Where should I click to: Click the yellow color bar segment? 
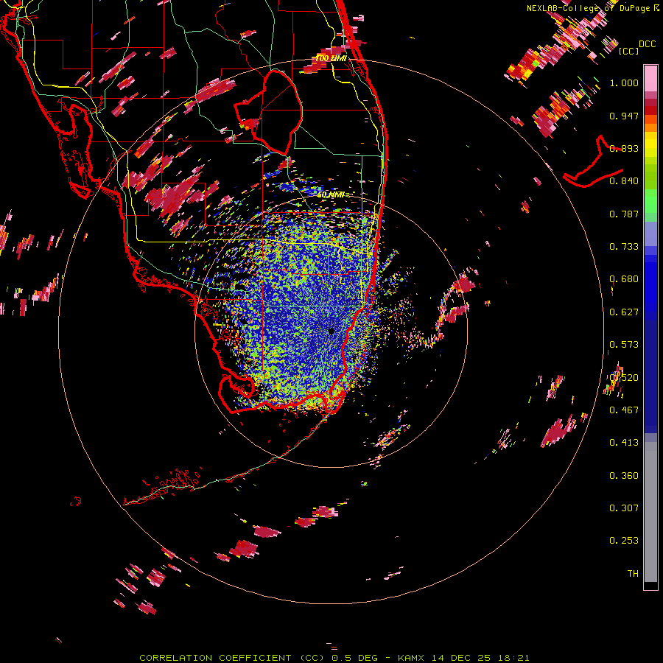click(650, 144)
